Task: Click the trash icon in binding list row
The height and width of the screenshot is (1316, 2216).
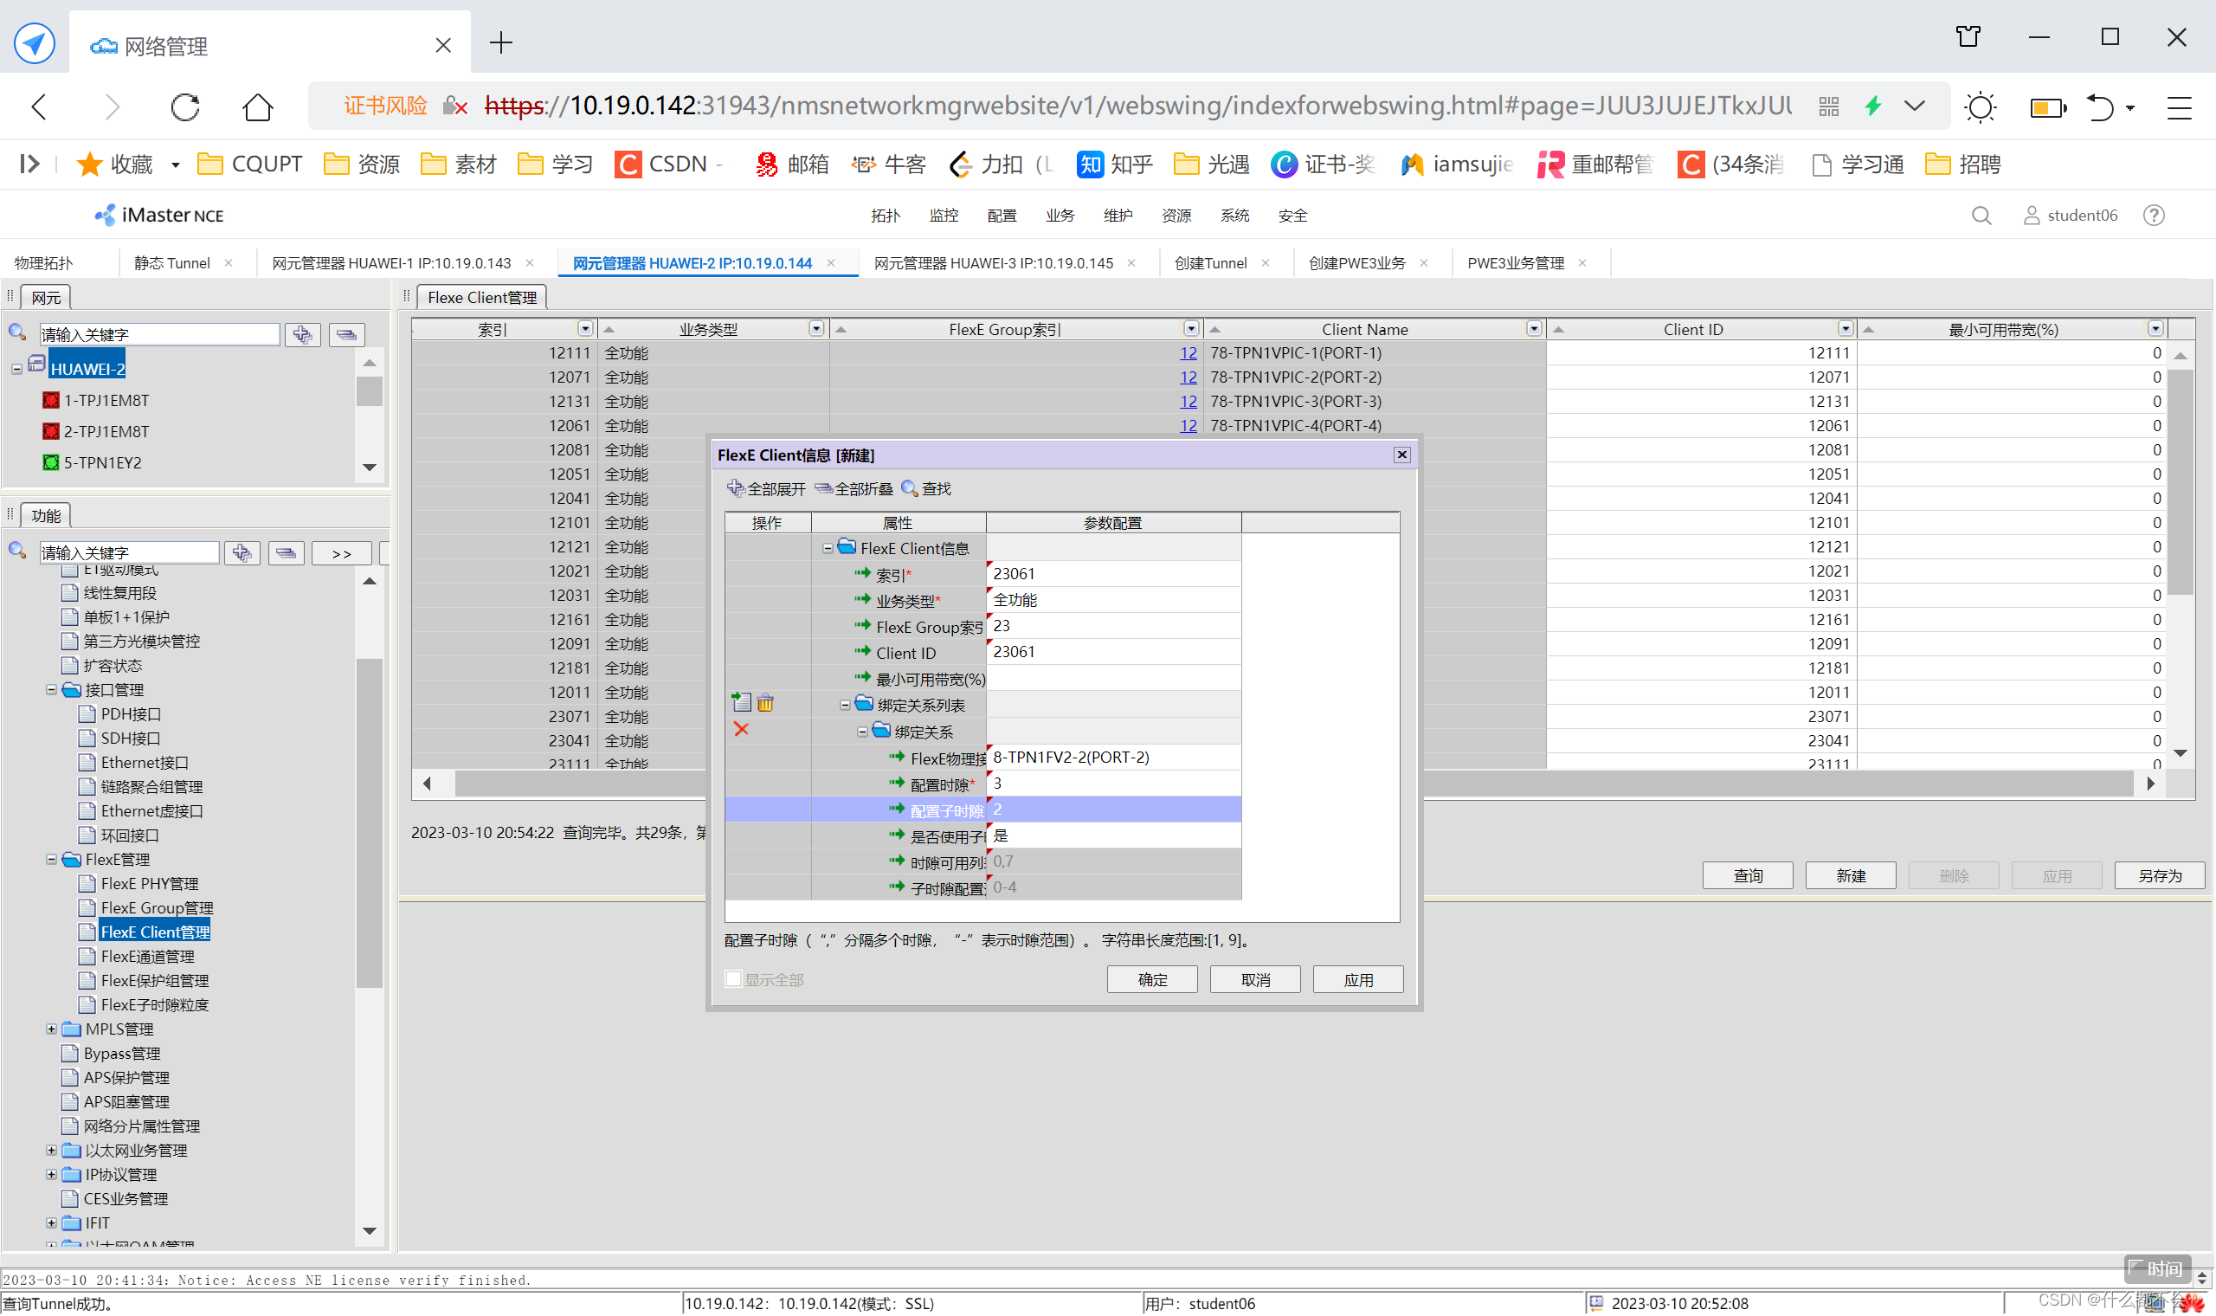Action: 766,703
